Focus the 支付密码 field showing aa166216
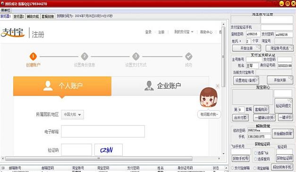This screenshot has width=296, height=172. tap(284, 34)
